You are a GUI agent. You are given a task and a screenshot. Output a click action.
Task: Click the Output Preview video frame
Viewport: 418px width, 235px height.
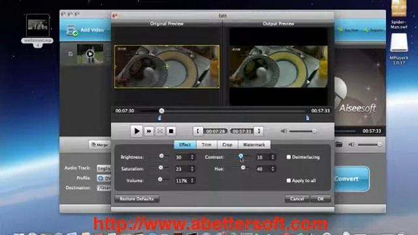(x=279, y=67)
